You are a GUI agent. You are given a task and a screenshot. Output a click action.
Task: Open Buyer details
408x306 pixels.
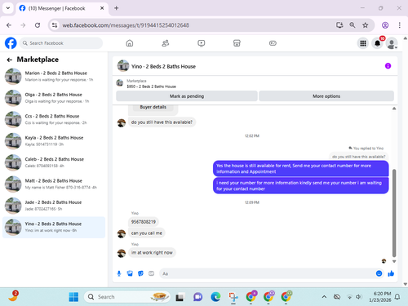coord(153,107)
